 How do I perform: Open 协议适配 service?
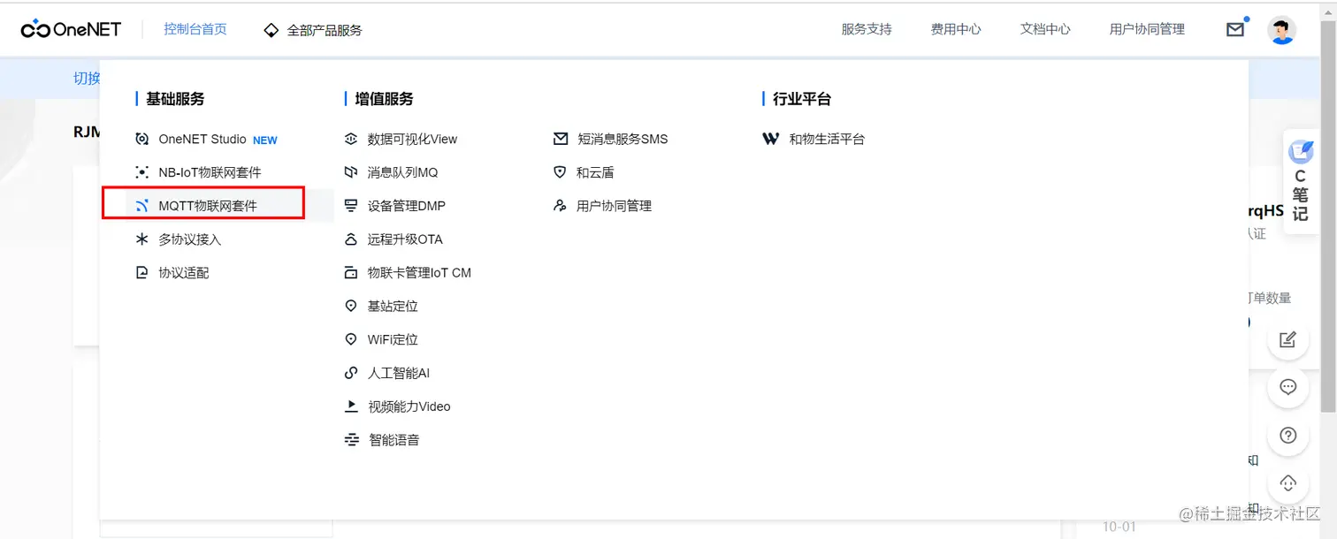[x=184, y=273]
